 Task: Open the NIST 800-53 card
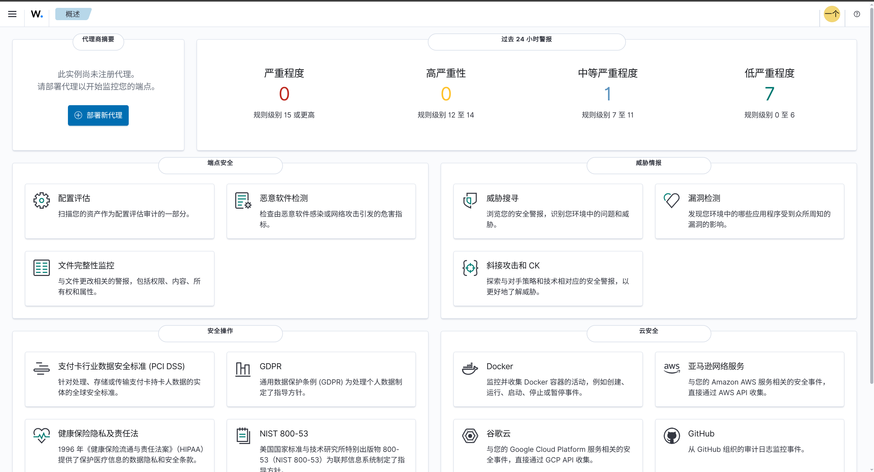coord(284,434)
